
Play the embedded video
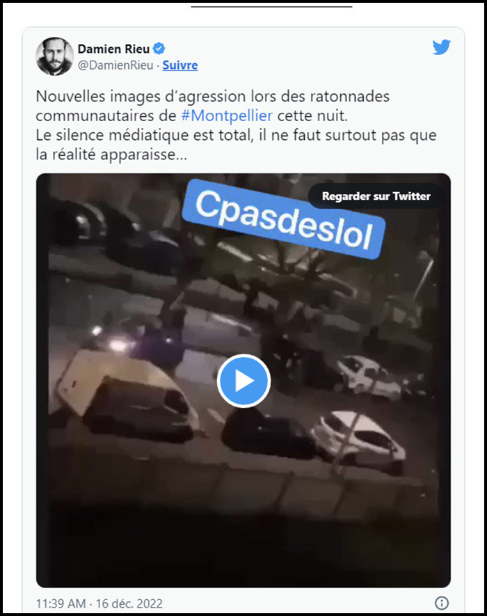(243, 381)
